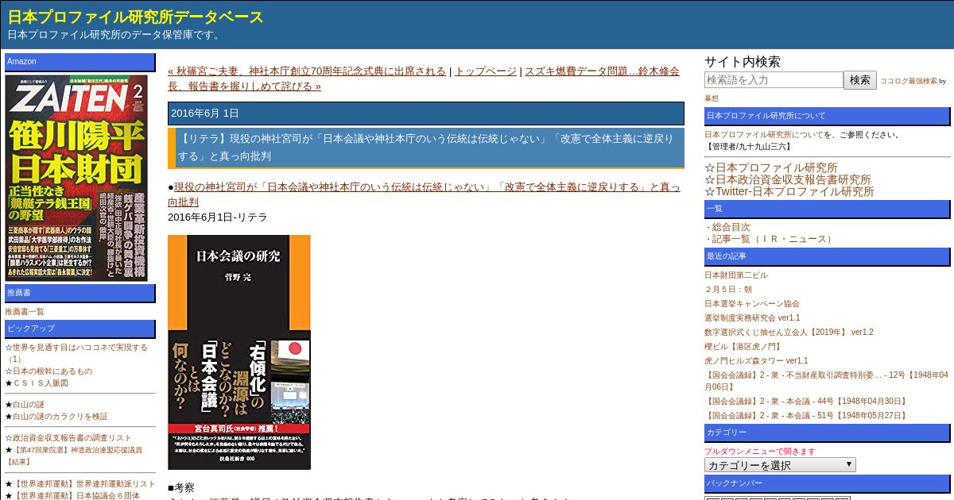Click the カテゴリー section header
The width and height of the screenshot is (954, 500).
click(827, 433)
